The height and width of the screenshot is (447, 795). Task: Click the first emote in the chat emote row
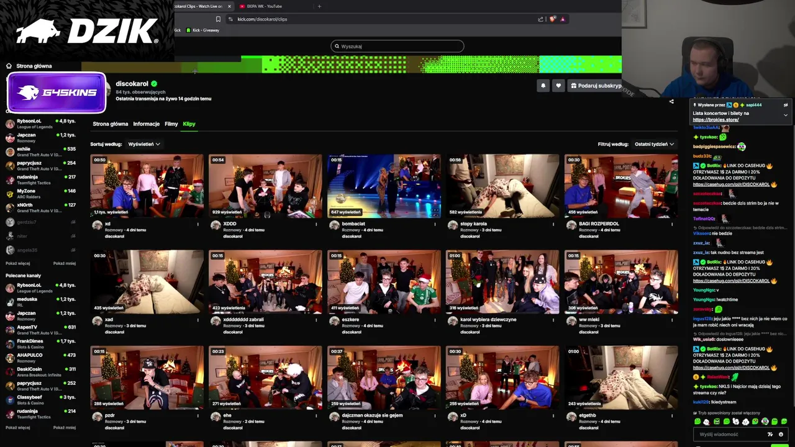point(697,422)
